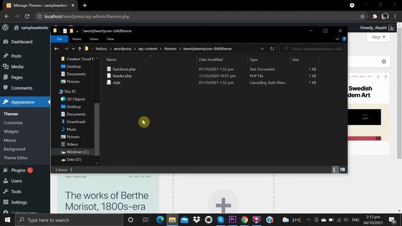Expand address bar history dropdown
The height and width of the screenshot is (226, 402).
tap(262, 49)
